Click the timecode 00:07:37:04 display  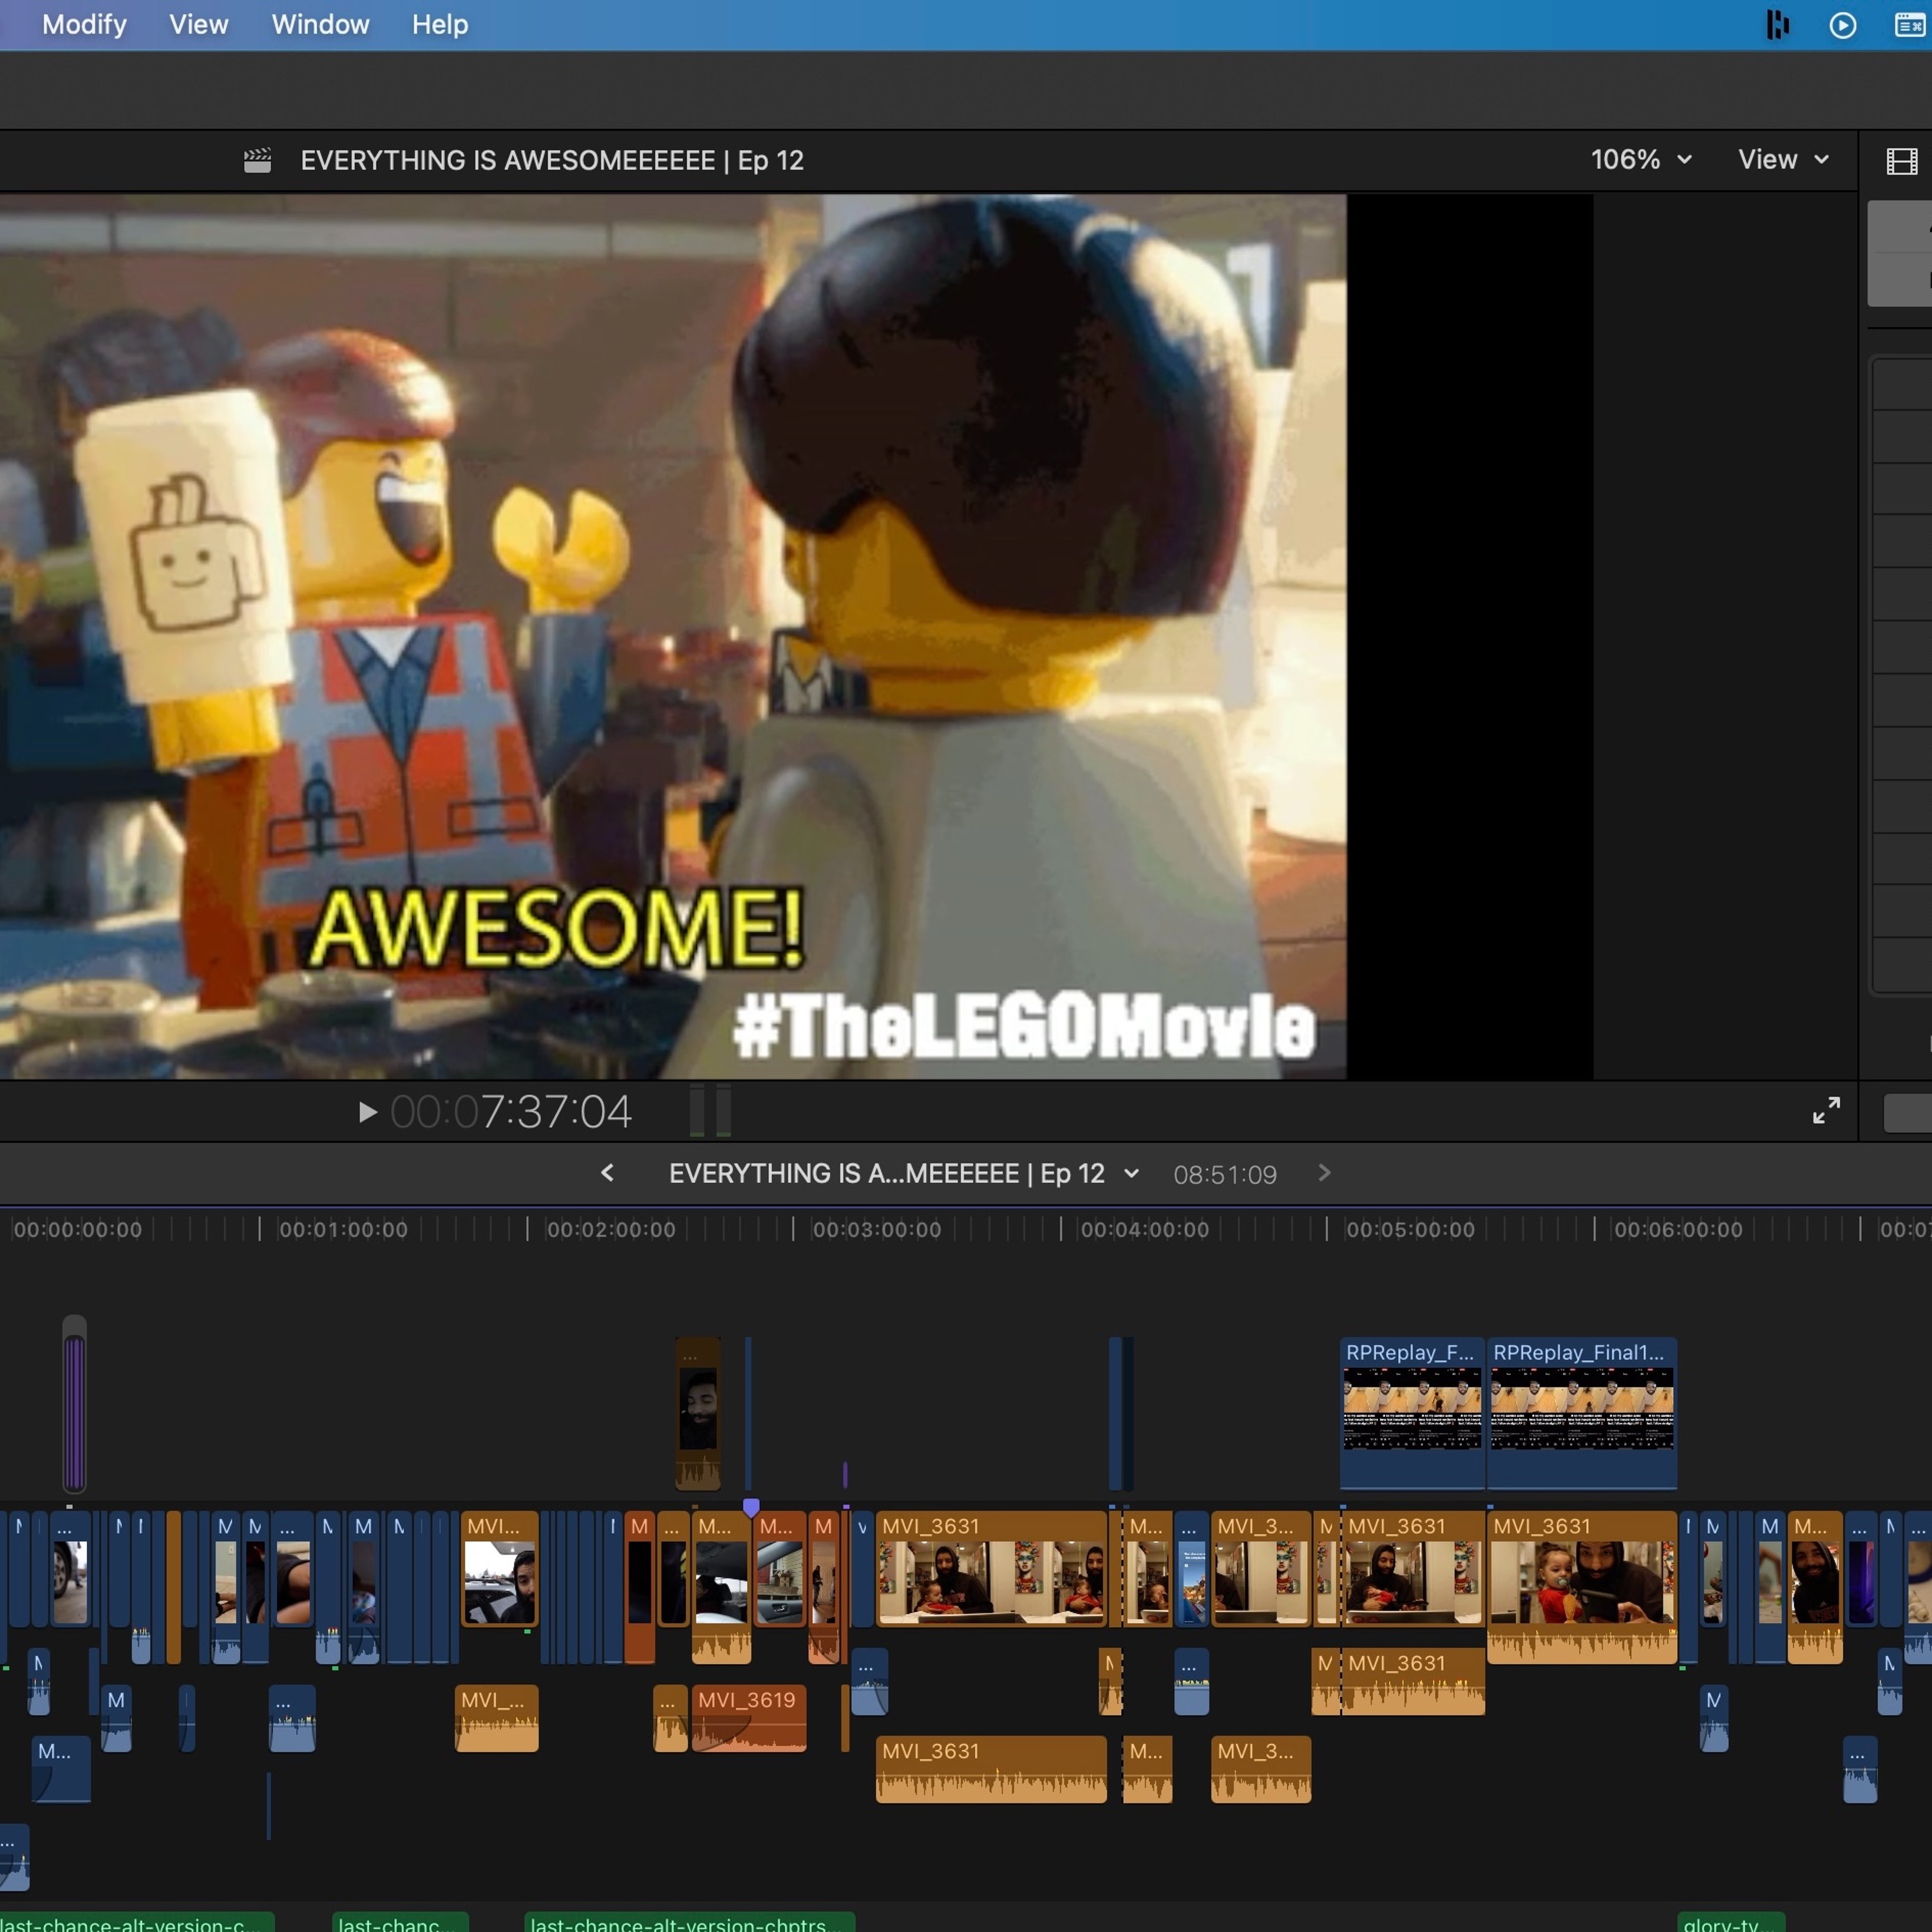pyautogui.click(x=511, y=1112)
